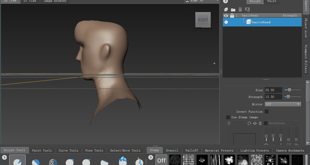Image resolution: width=310 pixels, height=165 pixels.
Task: Open the Stamp tab
Action: coord(154,150)
